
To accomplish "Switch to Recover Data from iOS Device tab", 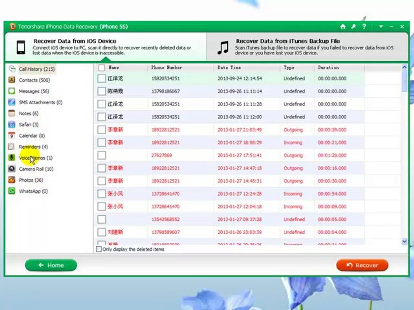I will [x=106, y=47].
